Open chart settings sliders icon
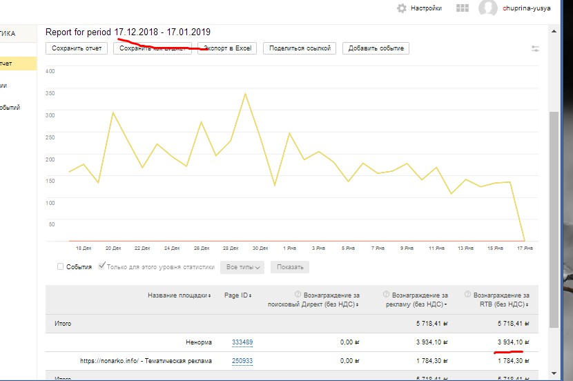Viewport: 573px width, 381px height. pos(536,48)
